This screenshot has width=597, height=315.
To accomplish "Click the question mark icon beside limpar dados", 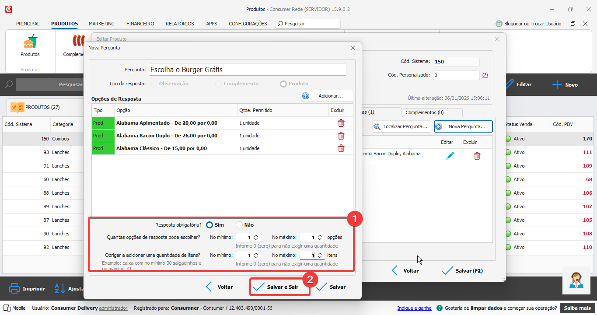I will (x=440, y=308).
